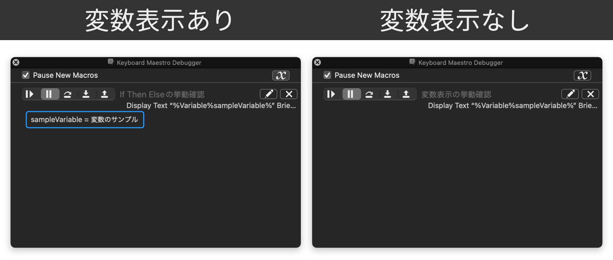This screenshot has width=613, height=260.
Task: Uncheck Pause New Macros in left debugger
Action: [x=26, y=75]
